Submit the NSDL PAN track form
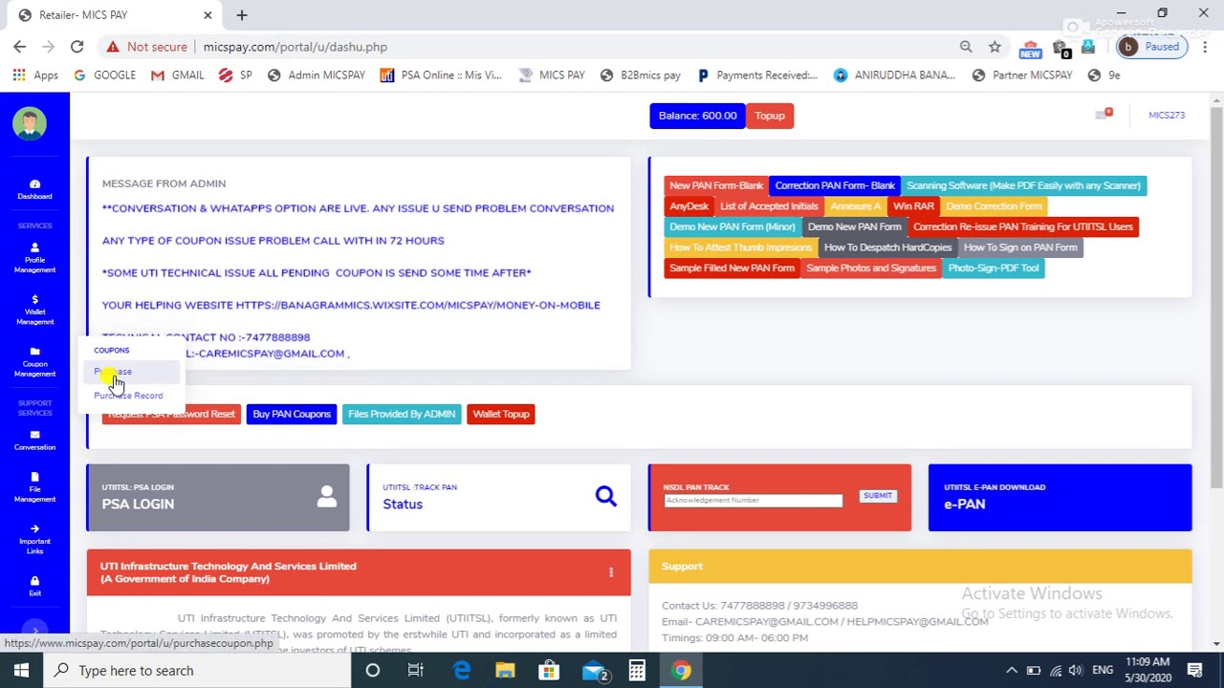1224x688 pixels. (878, 496)
